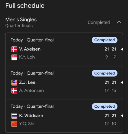Click Completed badge on Vitidsarn match
Image resolution: width=128 pixels, height=134 pixels.
coord(104,107)
